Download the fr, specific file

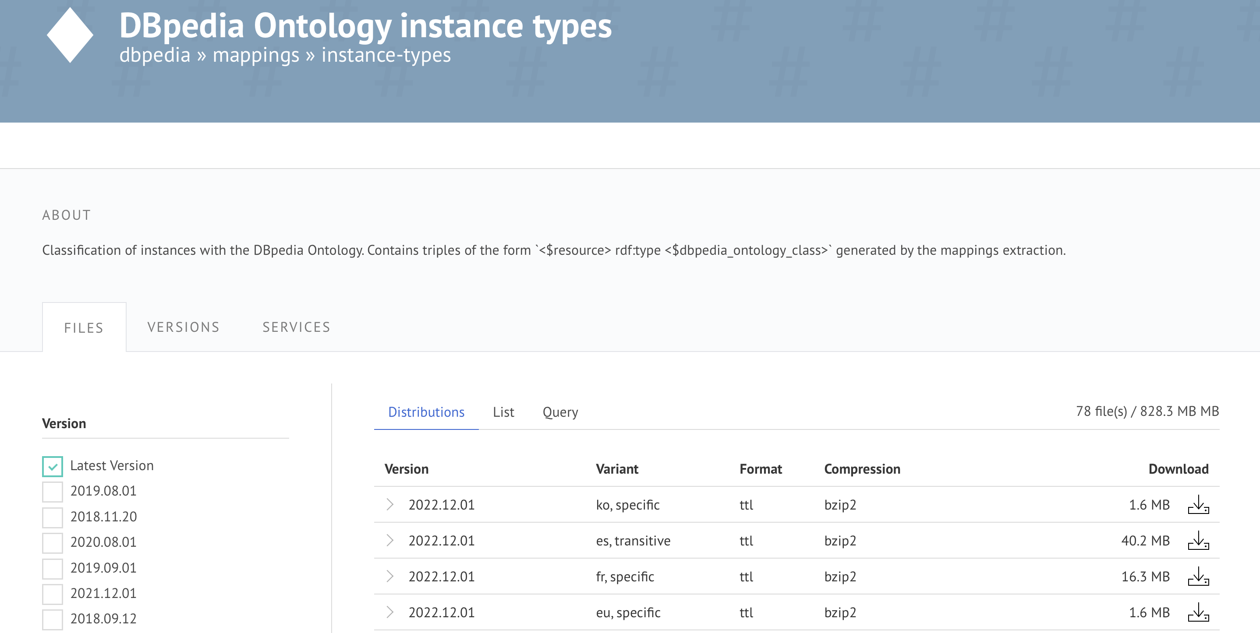pos(1198,576)
